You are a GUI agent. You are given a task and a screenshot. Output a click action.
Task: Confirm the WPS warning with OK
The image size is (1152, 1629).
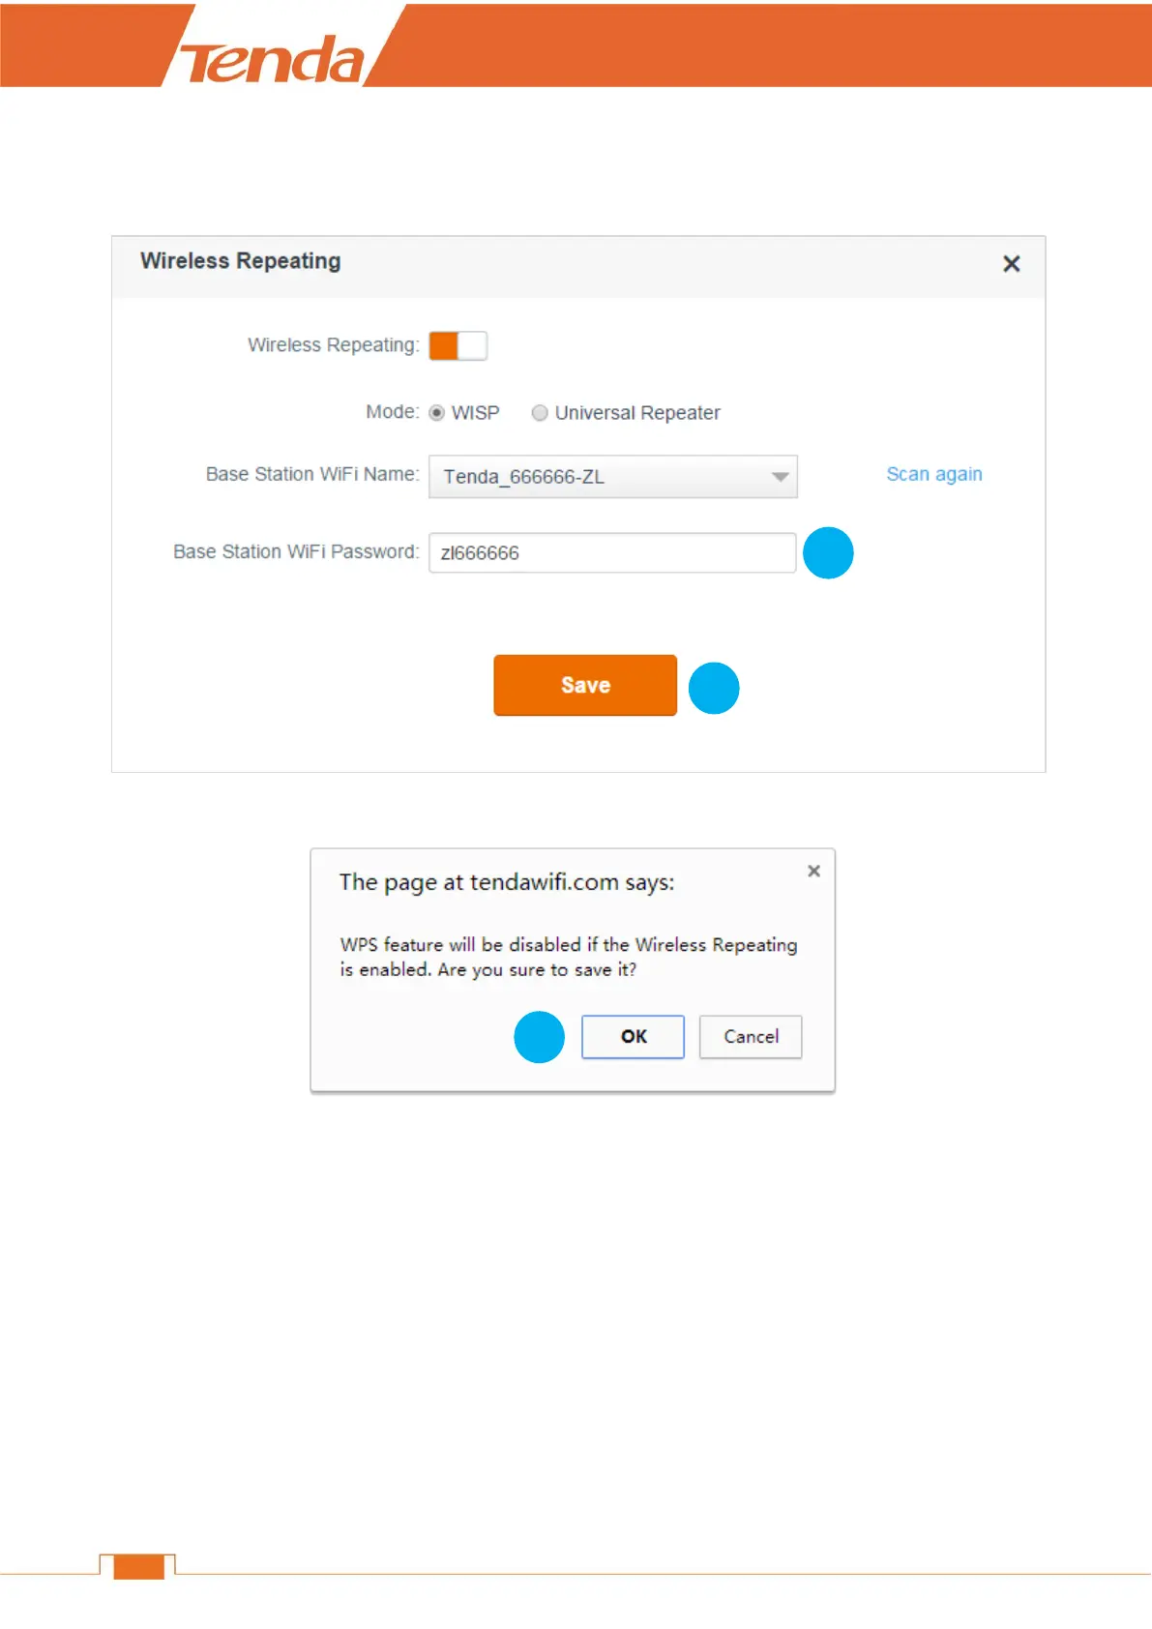pos(634,1037)
